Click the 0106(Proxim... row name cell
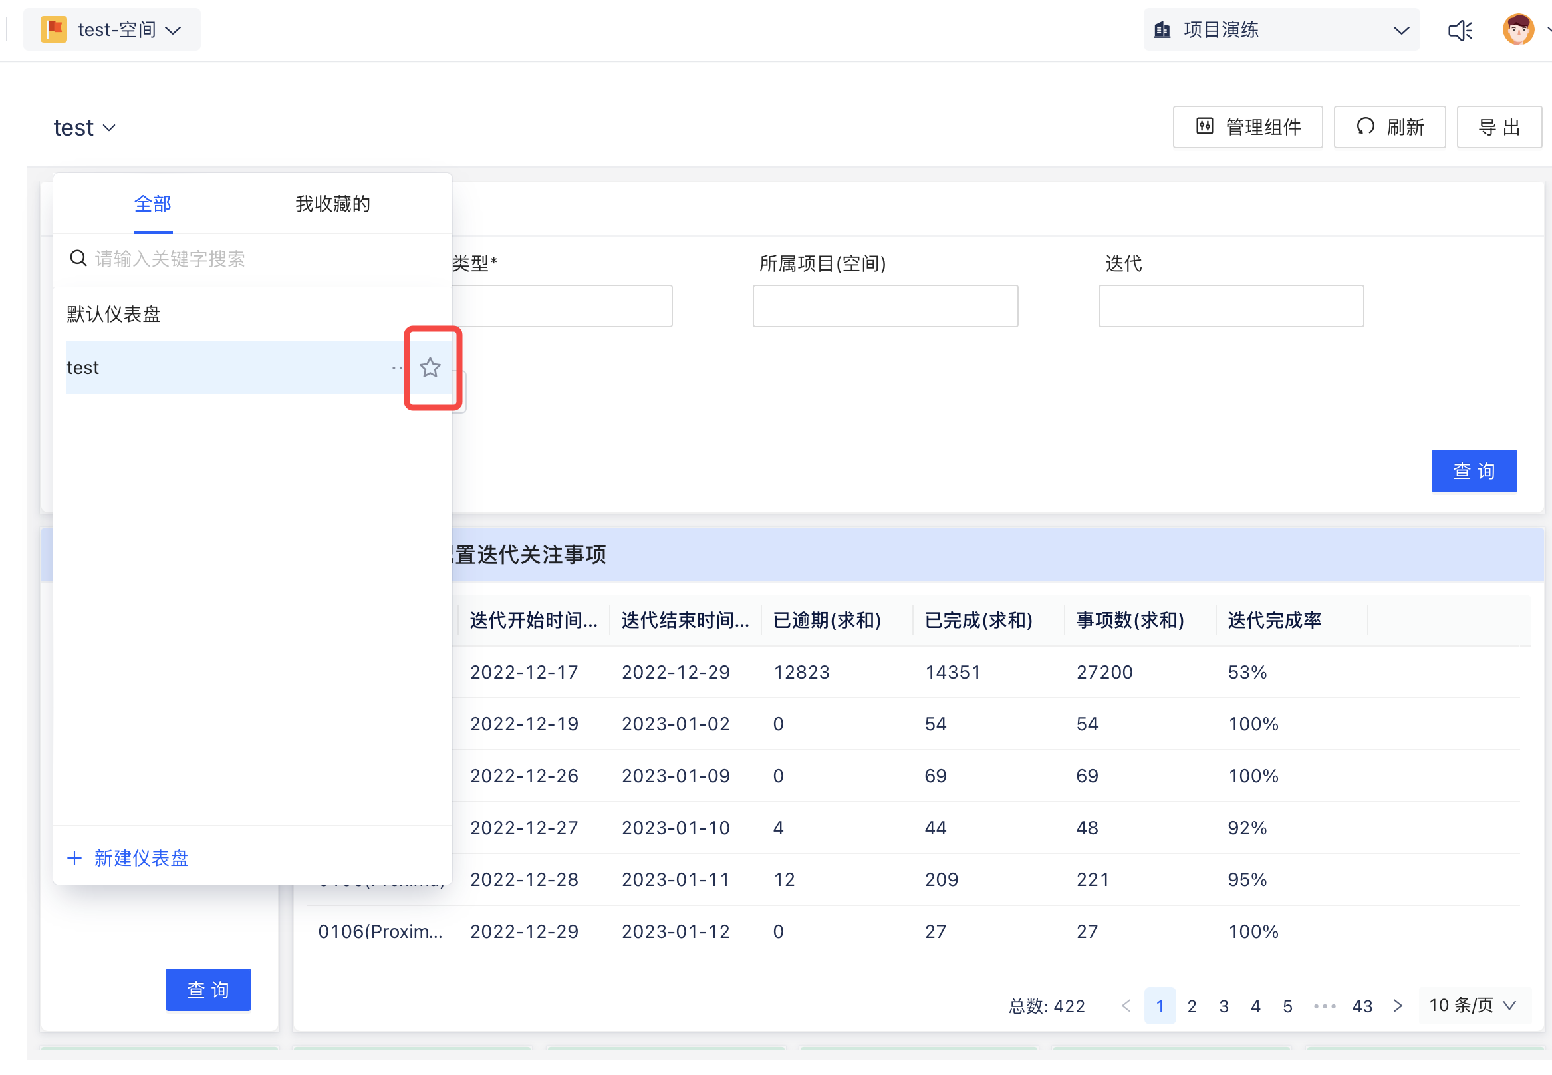This screenshot has width=1552, height=1075. tap(380, 932)
